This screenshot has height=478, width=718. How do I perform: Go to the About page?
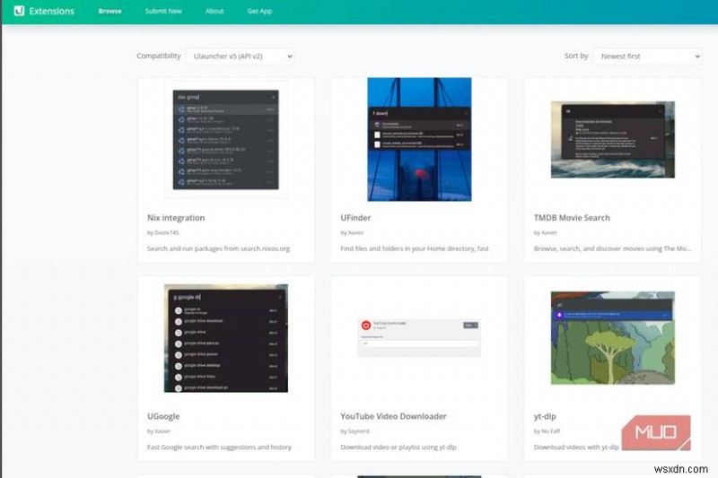point(215,11)
